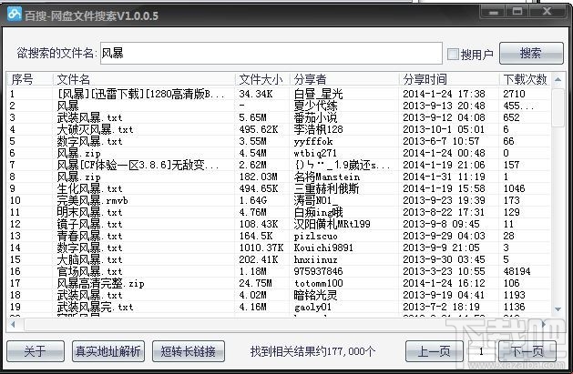Click result count text 找到相关结果约177,000个
The image size is (573, 374).
click(312, 351)
